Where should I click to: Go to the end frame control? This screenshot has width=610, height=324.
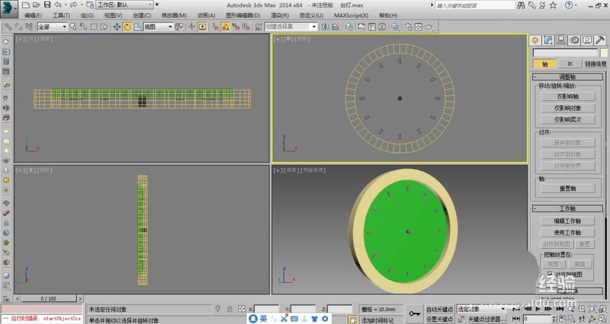tap(560, 309)
